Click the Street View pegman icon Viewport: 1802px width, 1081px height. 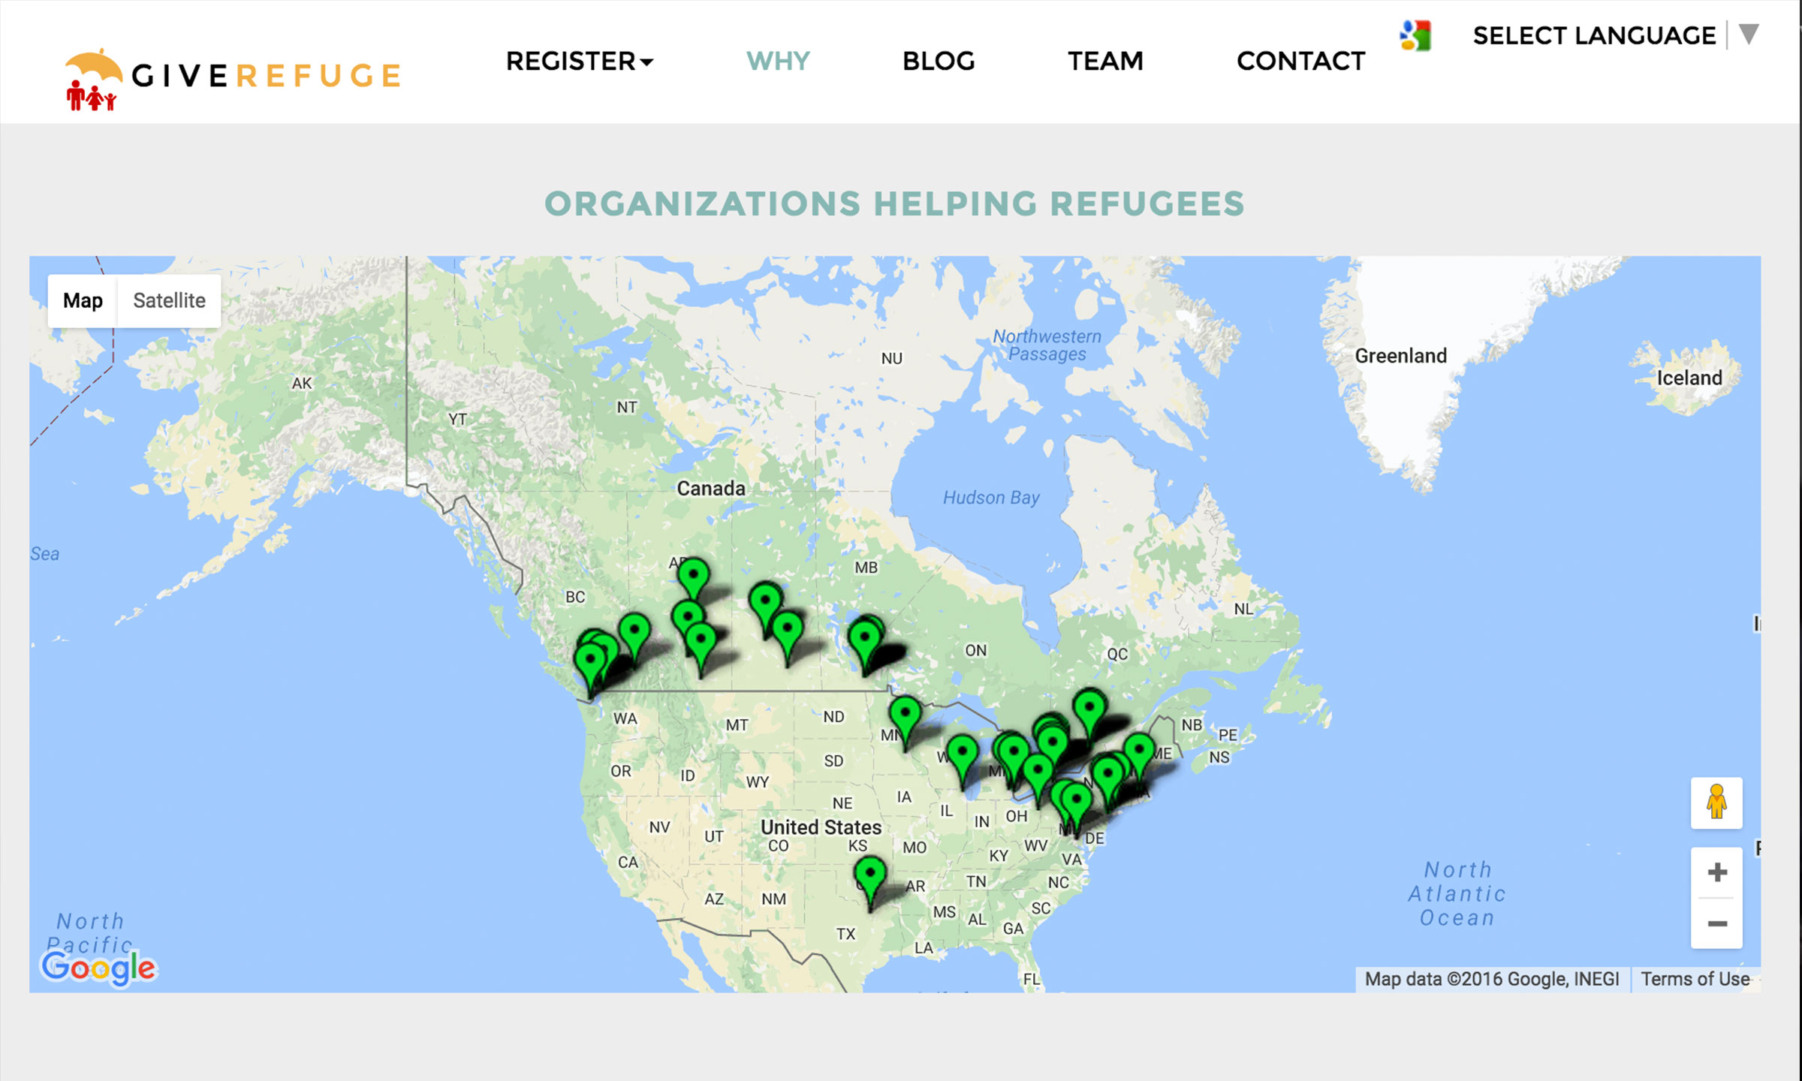click(x=1716, y=802)
